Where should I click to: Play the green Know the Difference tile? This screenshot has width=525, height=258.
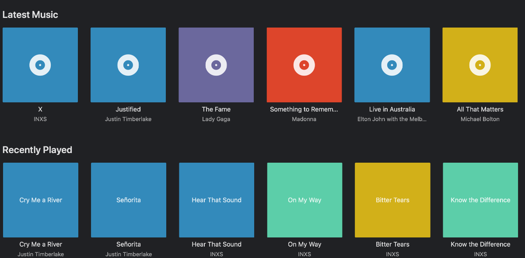[x=480, y=200]
